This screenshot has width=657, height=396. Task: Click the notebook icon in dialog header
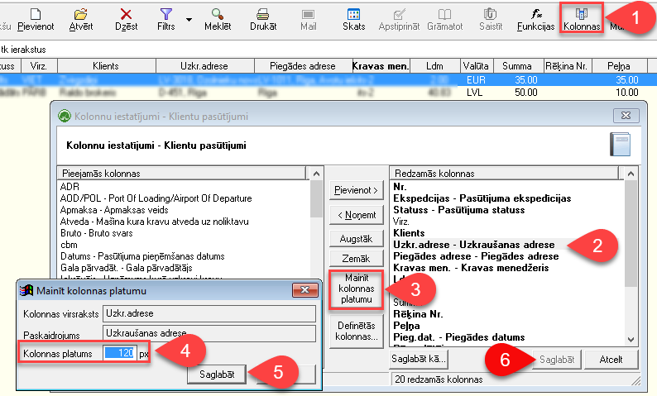(x=620, y=144)
